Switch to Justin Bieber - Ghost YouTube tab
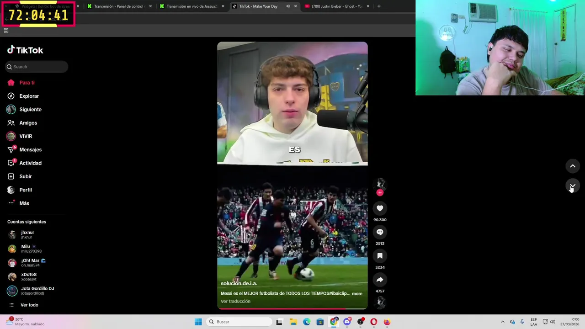Screen dimensions: 585x329 [337, 6]
